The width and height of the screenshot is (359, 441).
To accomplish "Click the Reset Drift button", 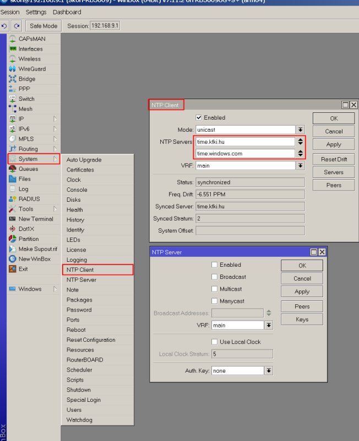I will coord(334,159).
